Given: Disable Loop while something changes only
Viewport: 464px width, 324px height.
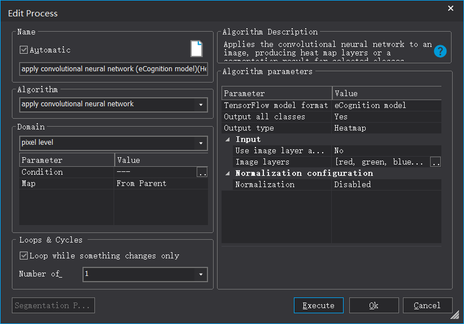Looking at the screenshot, I should pyautogui.click(x=24, y=256).
